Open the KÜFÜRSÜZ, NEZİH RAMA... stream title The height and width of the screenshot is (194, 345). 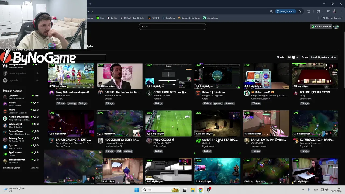[x=317, y=140]
